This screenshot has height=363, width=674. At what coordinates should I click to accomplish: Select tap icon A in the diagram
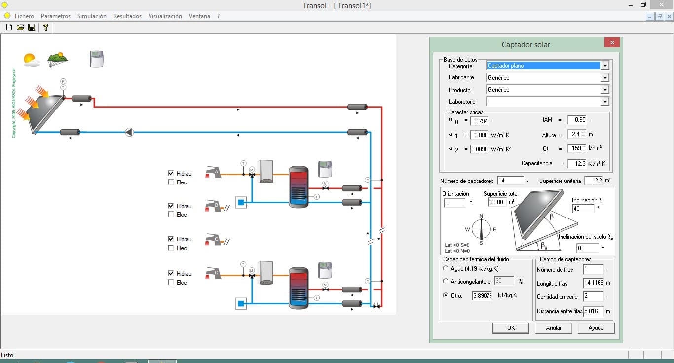click(x=214, y=171)
